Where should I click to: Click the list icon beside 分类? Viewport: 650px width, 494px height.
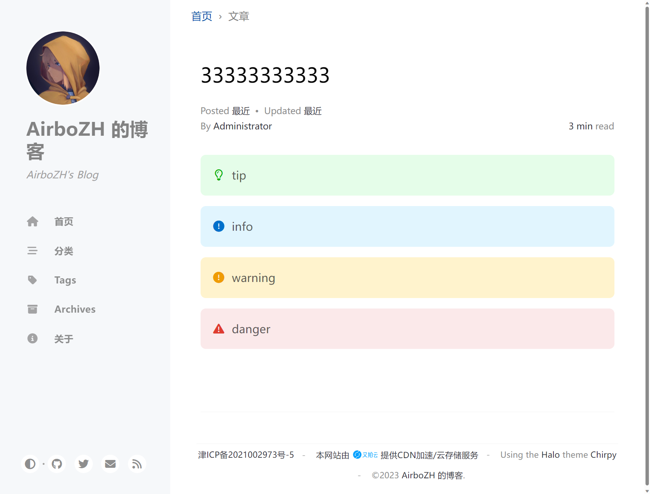pos(33,251)
